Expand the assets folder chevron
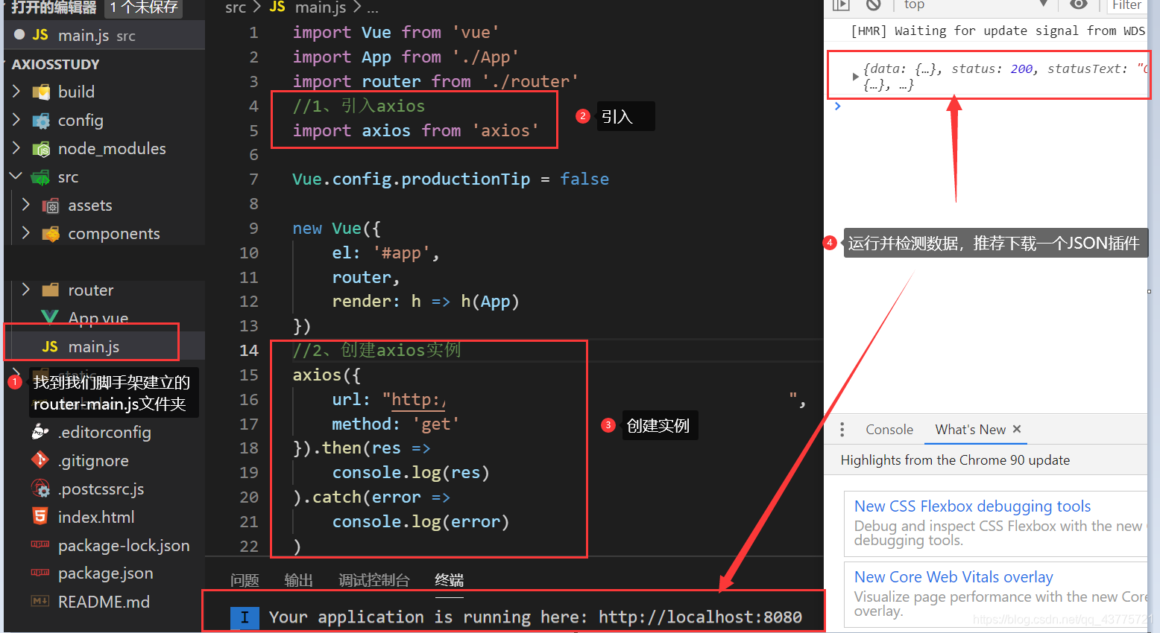Screen dimensions: 1160x633 pyautogui.click(x=26, y=204)
